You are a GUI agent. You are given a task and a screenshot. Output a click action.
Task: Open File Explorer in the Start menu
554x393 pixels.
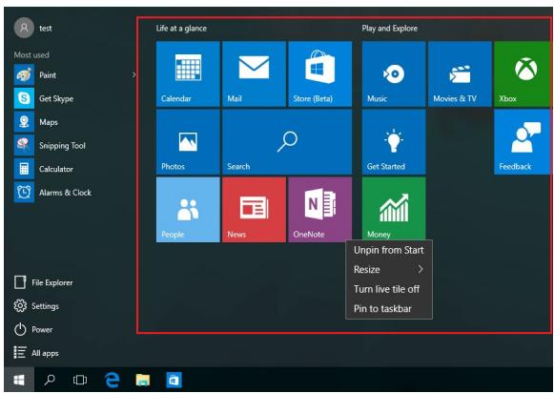tap(44, 282)
